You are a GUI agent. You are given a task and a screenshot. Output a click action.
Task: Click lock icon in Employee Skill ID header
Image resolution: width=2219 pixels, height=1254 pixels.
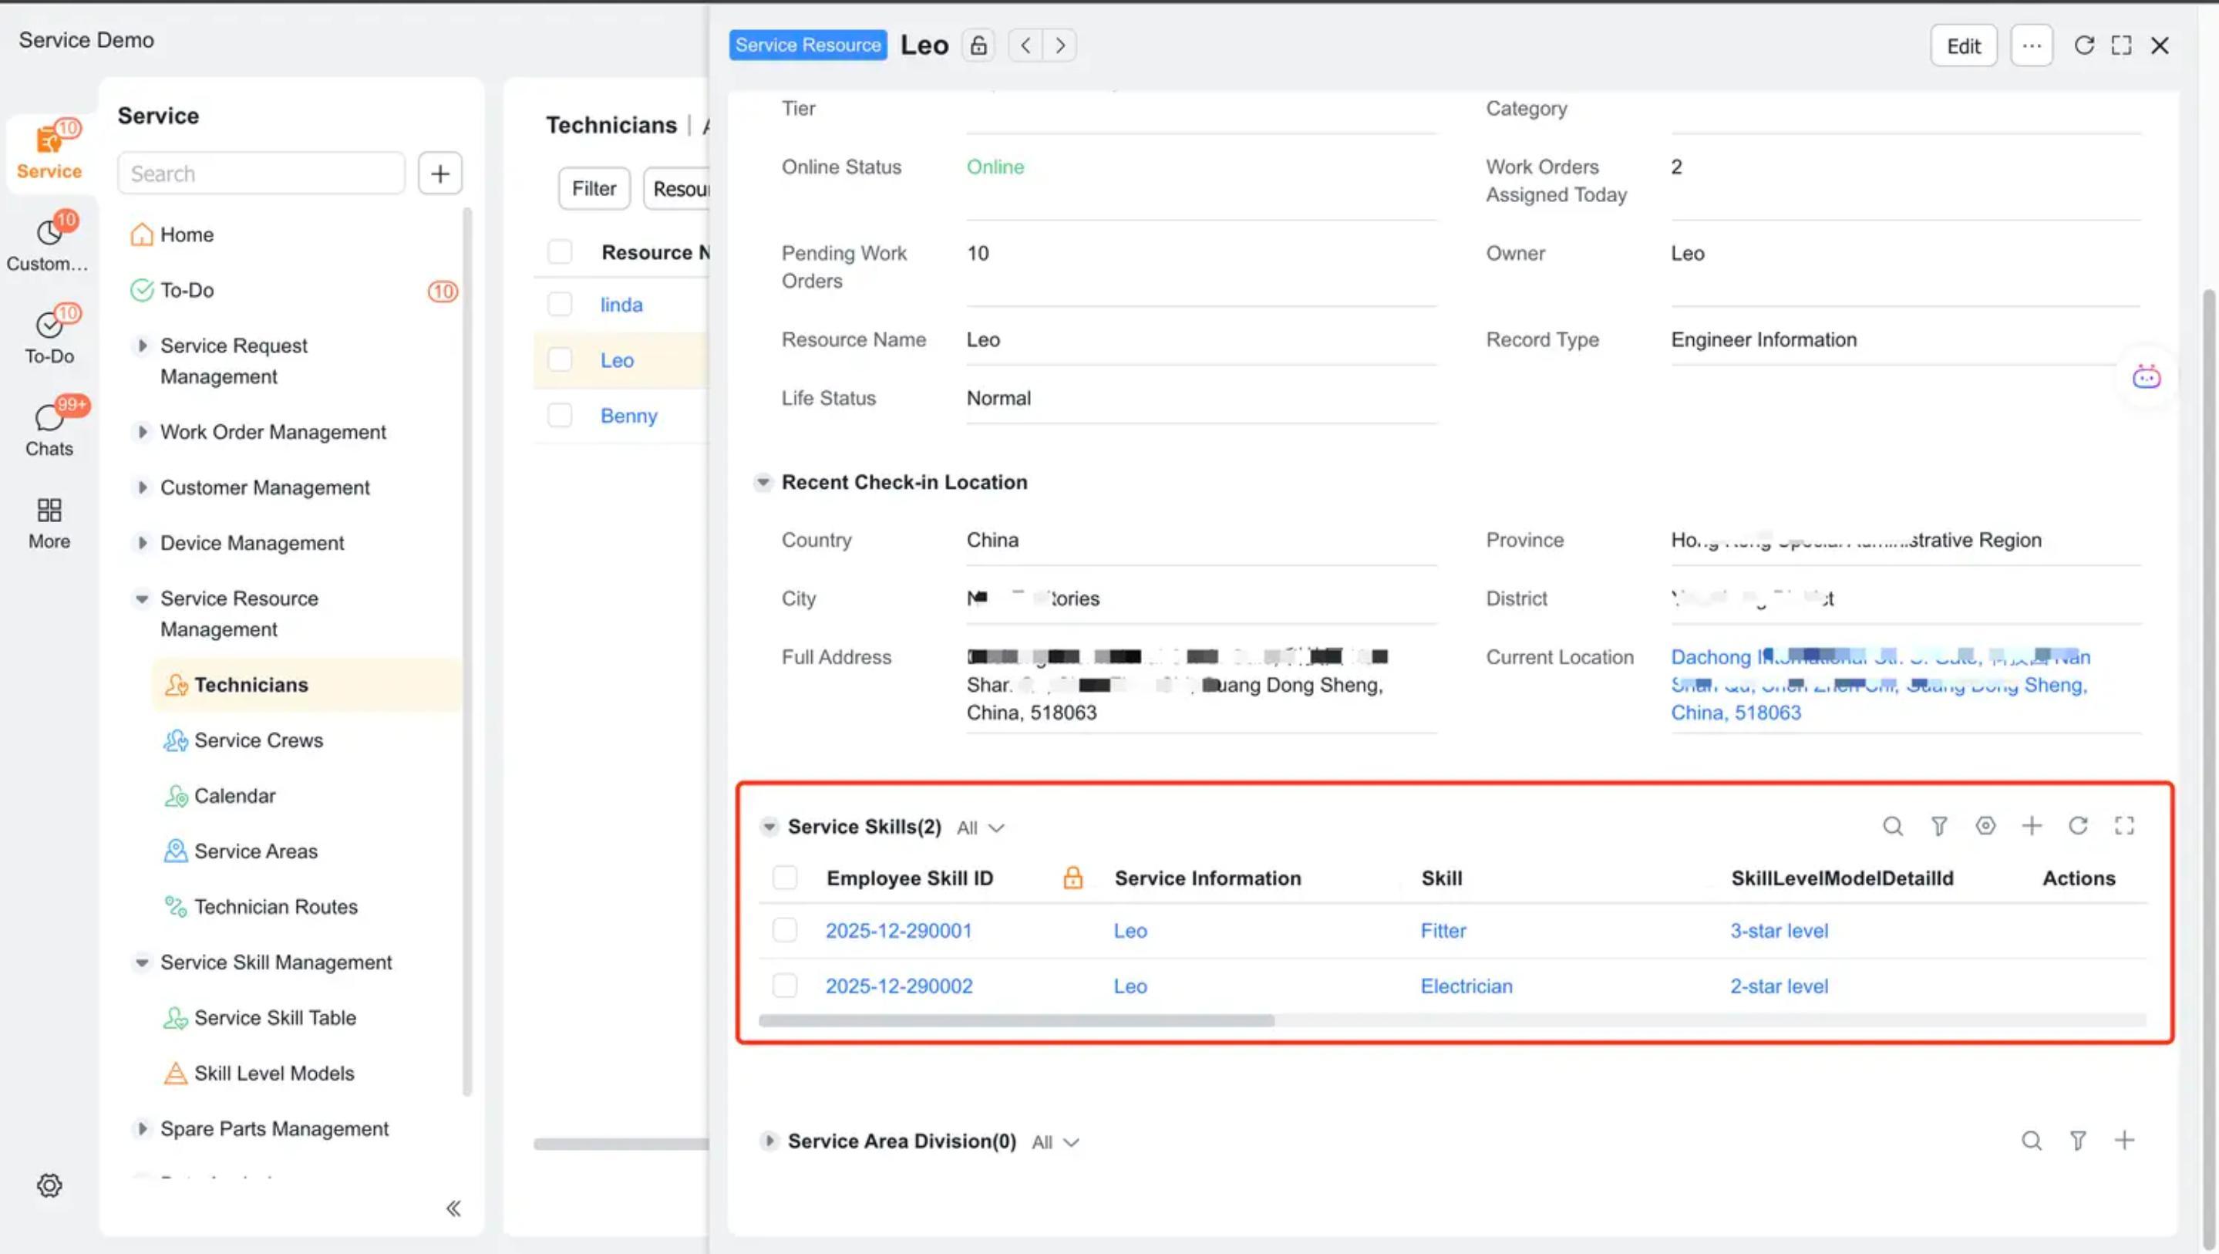point(1072,878)
